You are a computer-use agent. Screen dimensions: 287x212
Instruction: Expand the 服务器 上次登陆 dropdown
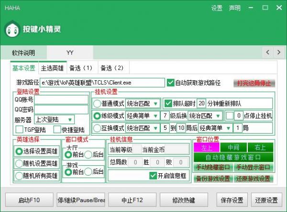click(55, 120)
